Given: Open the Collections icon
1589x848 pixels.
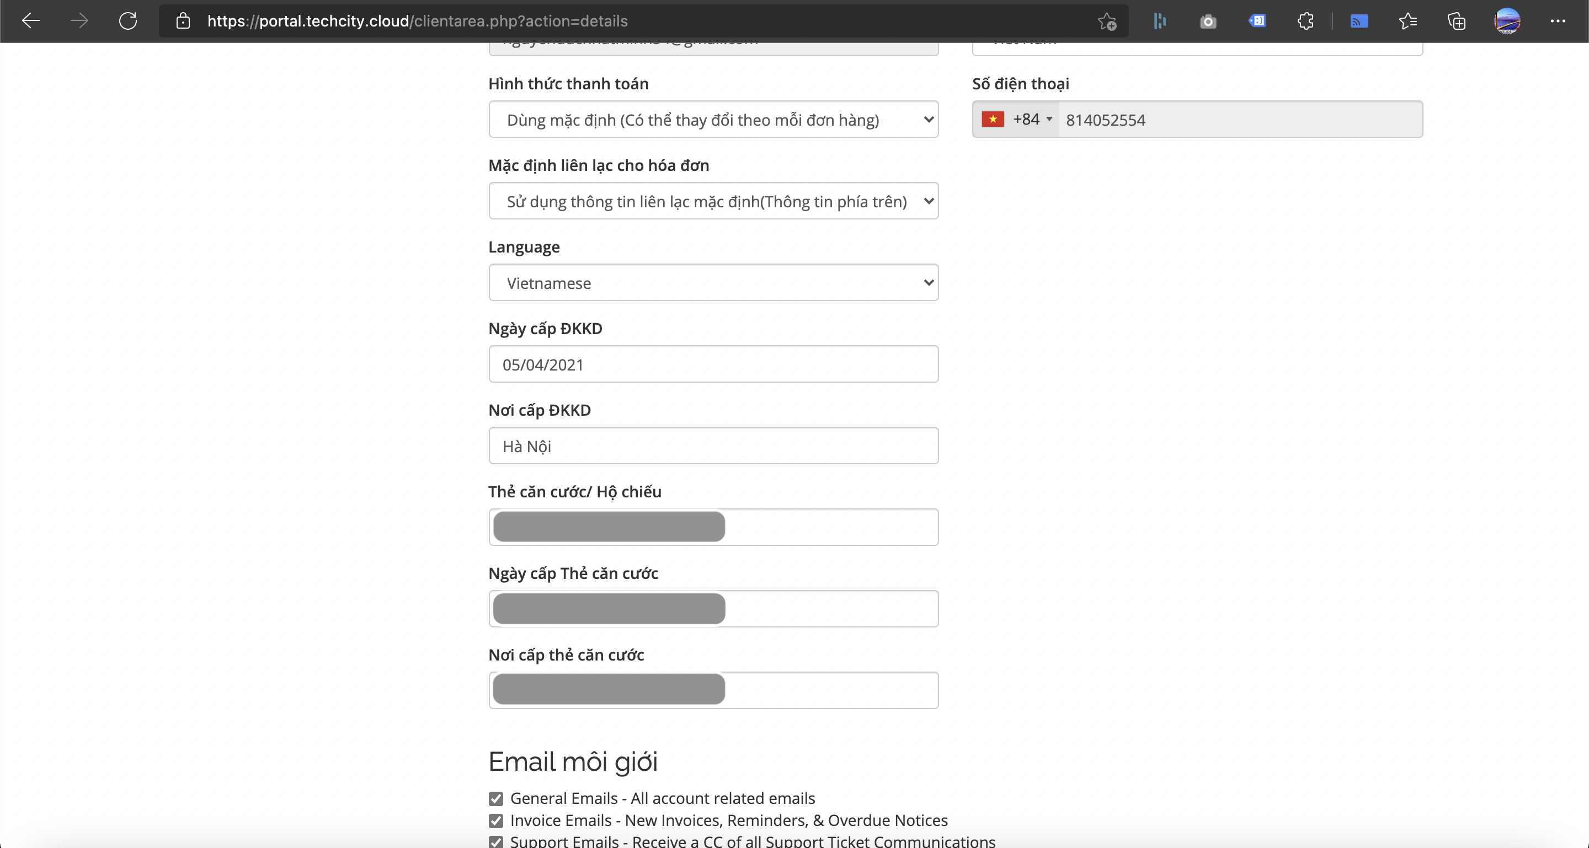Looking at the screenshot, I should 1457,21.
